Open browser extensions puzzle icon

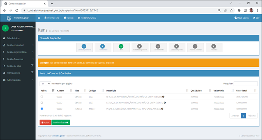coord(239,10)
